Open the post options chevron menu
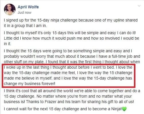Viewport: 144px width, 114px height. [139, 6]
